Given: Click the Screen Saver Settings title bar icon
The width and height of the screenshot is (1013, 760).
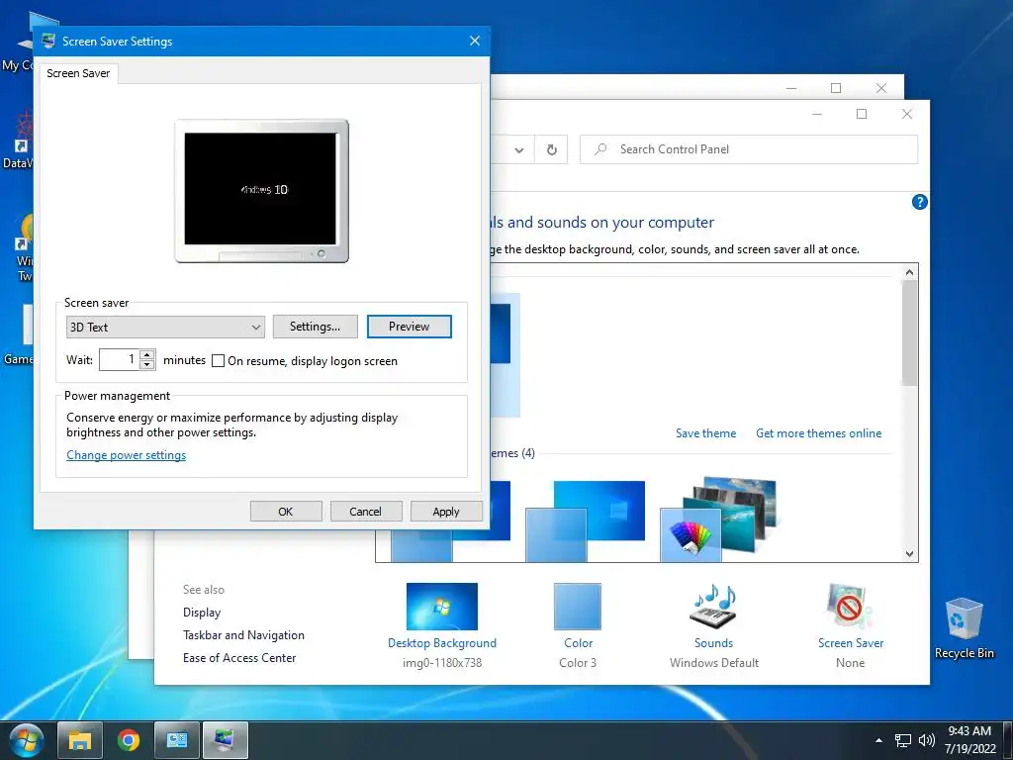Looking at the screenshot, I should coord(48,41).
